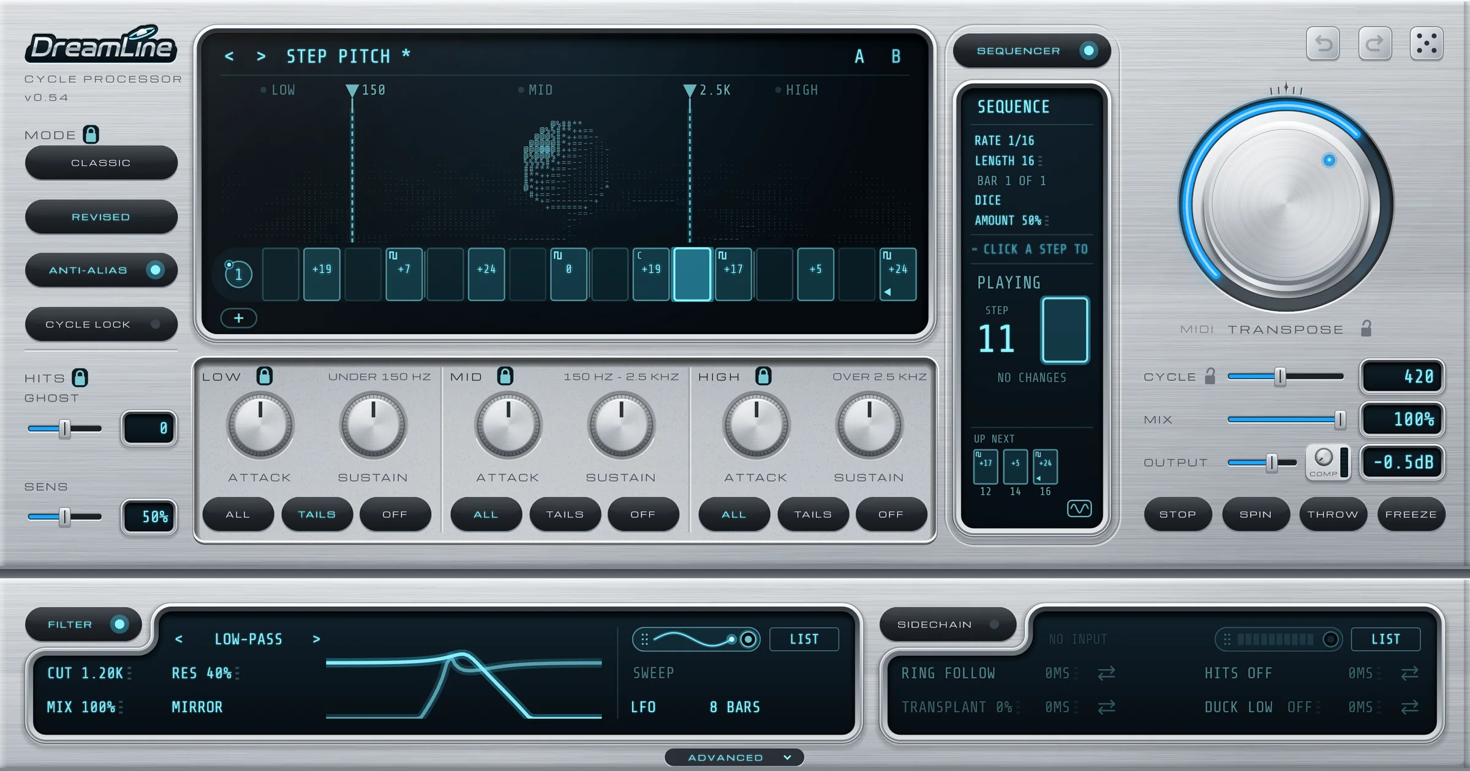
Task: Go to the previous preset with left arrow
Action: [x=229, y=56]
